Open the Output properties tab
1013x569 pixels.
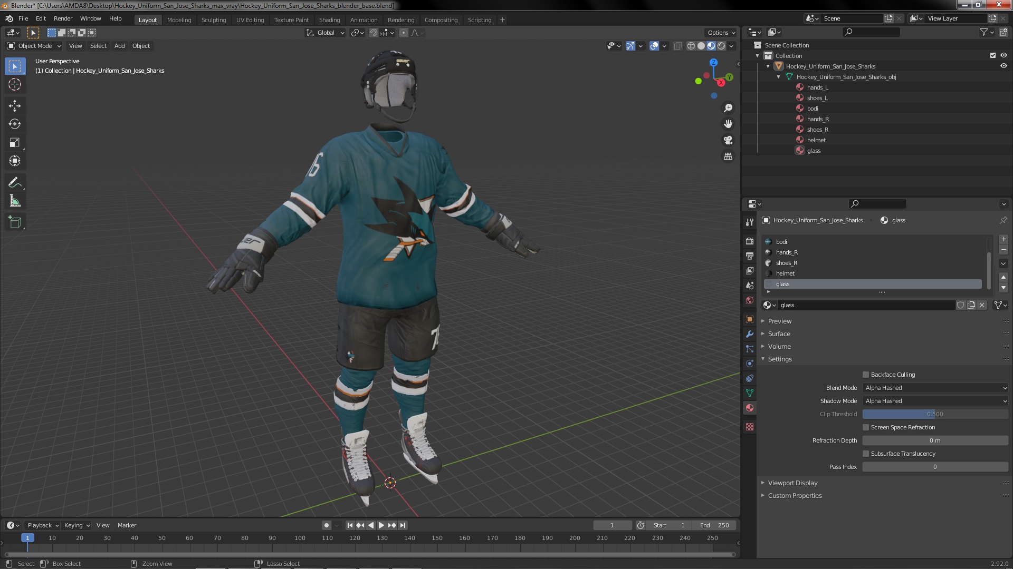(x=750, y=256)
